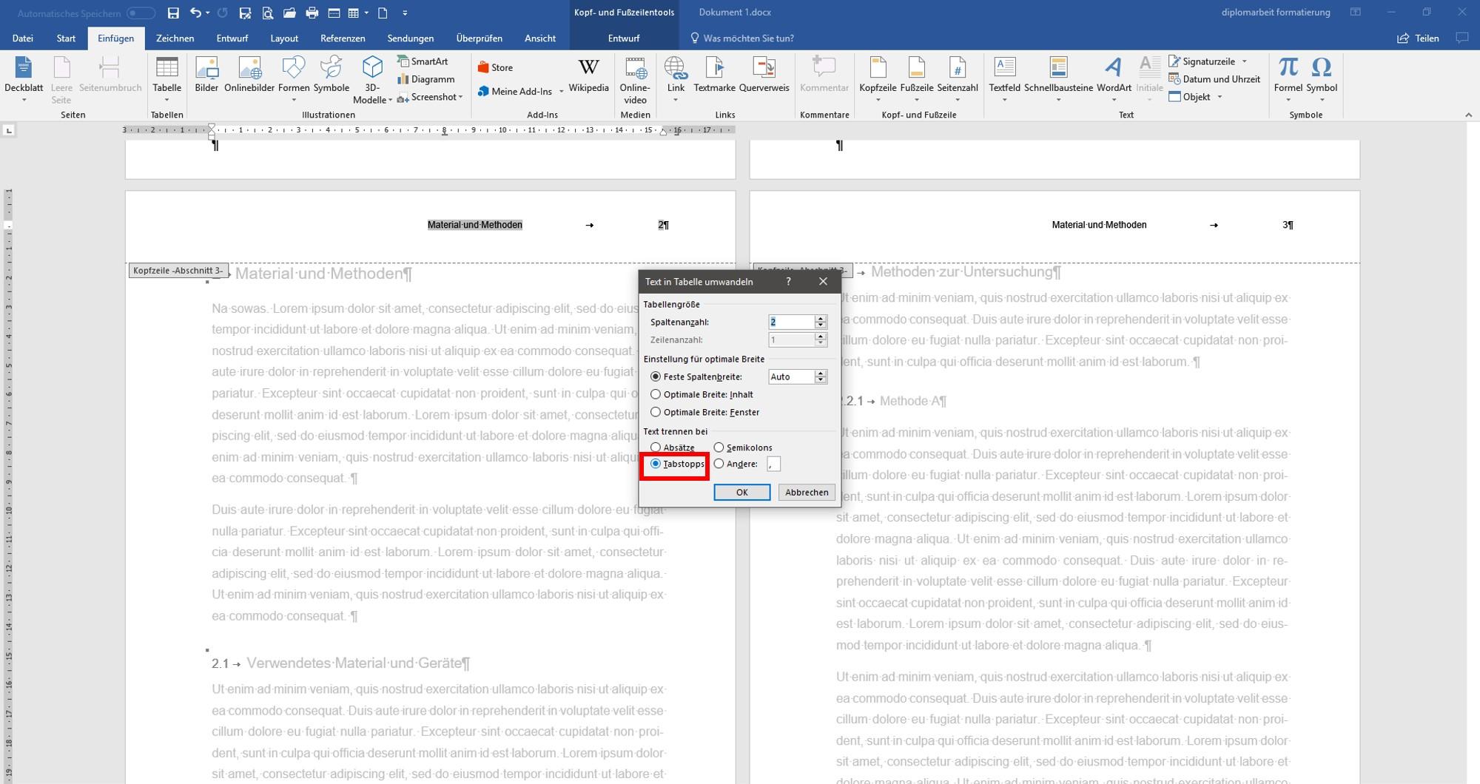1480x784 pixels.
Task: Insert a Formel equation
Action: [1288, 79]
